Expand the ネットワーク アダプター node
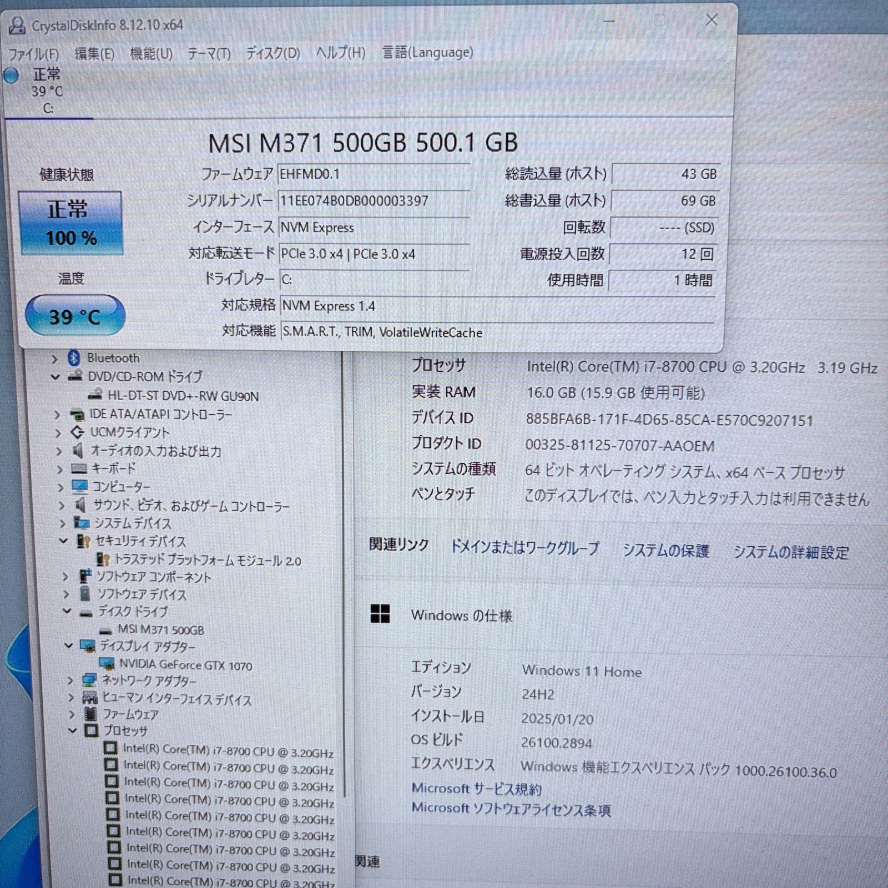The height and width of the screenshot is (888, 888). (x=70, y=680)
